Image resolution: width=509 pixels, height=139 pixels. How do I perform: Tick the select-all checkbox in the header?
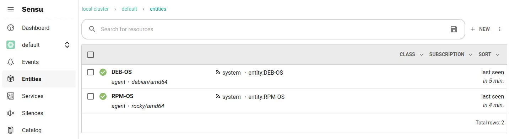(91, 55)
